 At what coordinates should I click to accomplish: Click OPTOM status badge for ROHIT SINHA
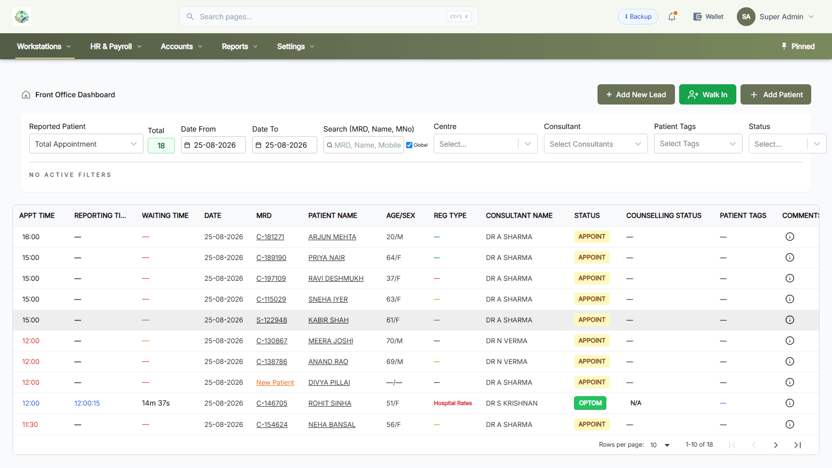[590, 403]
